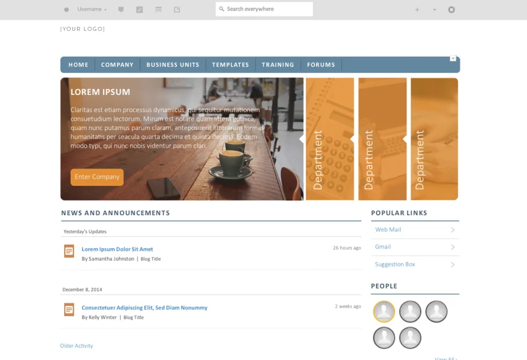The height and width of the screenshot is (360, 527).
Task: Open the tasks checkmark icon
Action: [x=139, y=10]
